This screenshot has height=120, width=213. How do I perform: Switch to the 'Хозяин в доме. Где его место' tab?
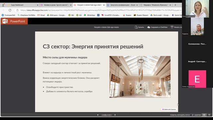click(56, 5)
